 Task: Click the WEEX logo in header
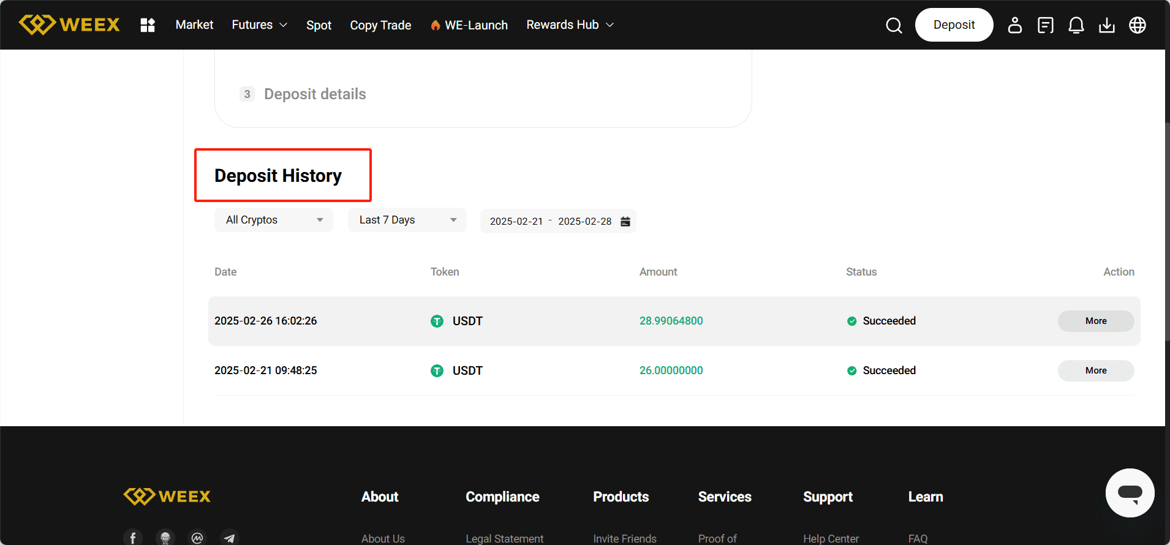(x=69, y=24)
